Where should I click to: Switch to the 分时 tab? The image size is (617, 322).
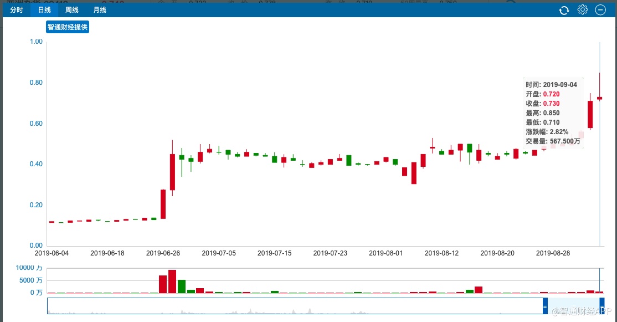[17, 10]
